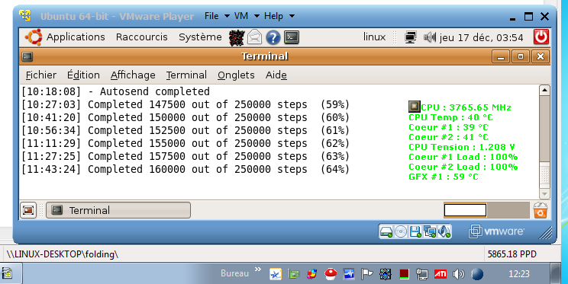Click the GFX #1 : 59 °C reading

coord(444,177)
